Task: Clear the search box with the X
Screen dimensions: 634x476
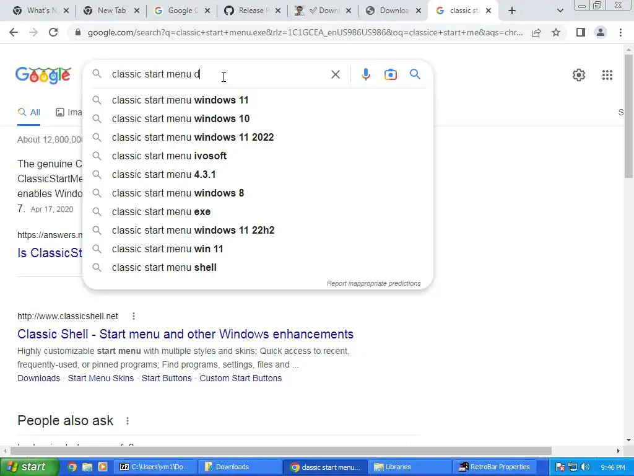Action: point(335,74)
